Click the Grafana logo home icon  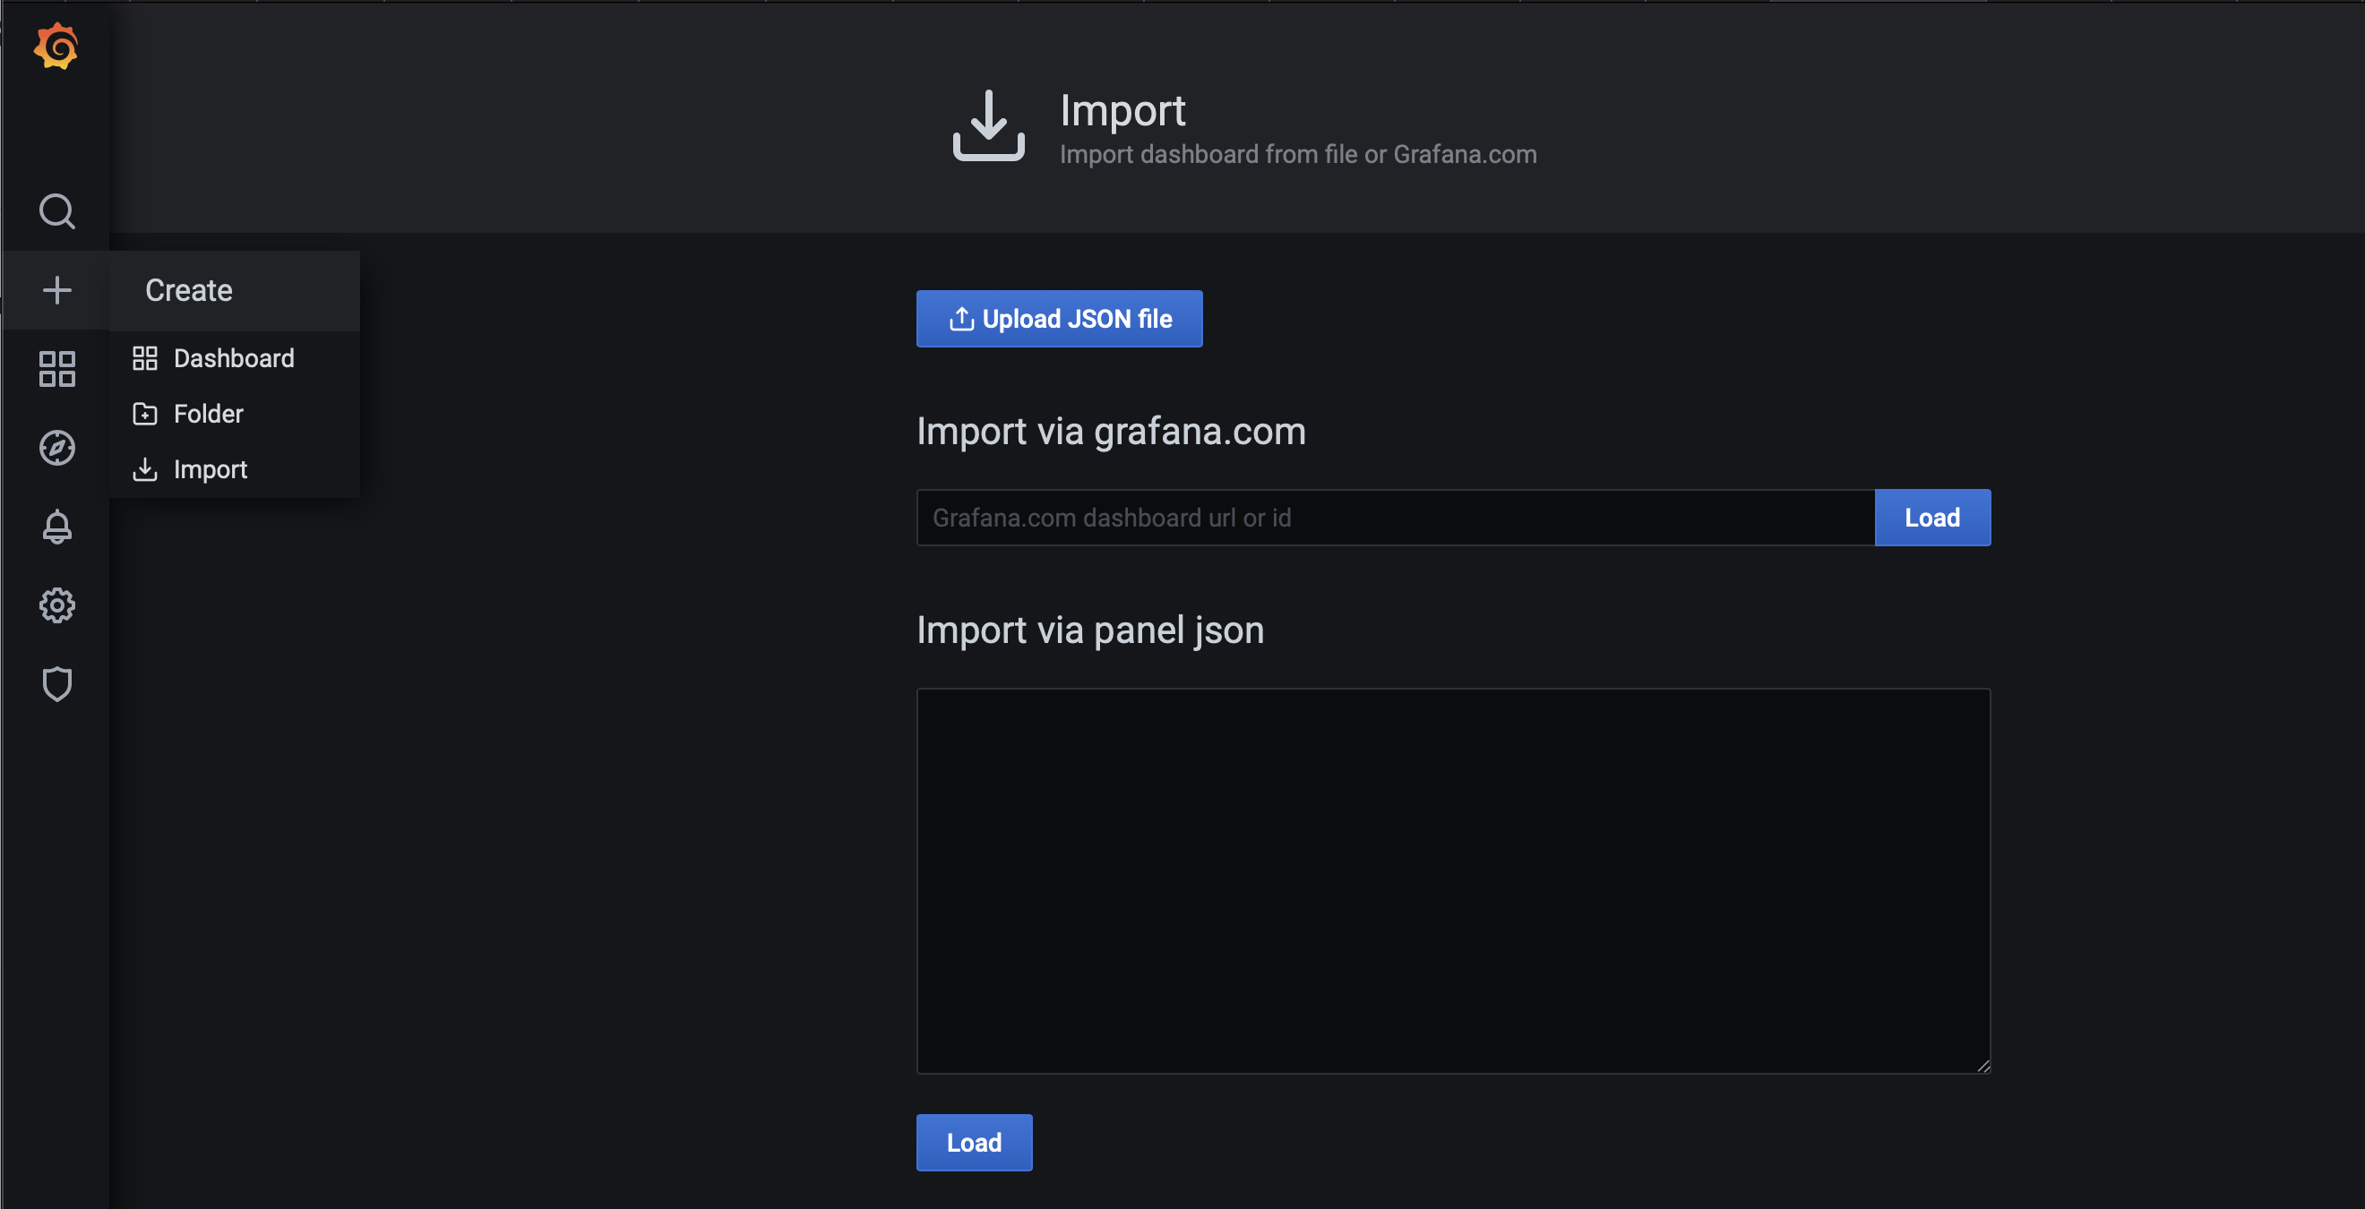coord(56,46)
